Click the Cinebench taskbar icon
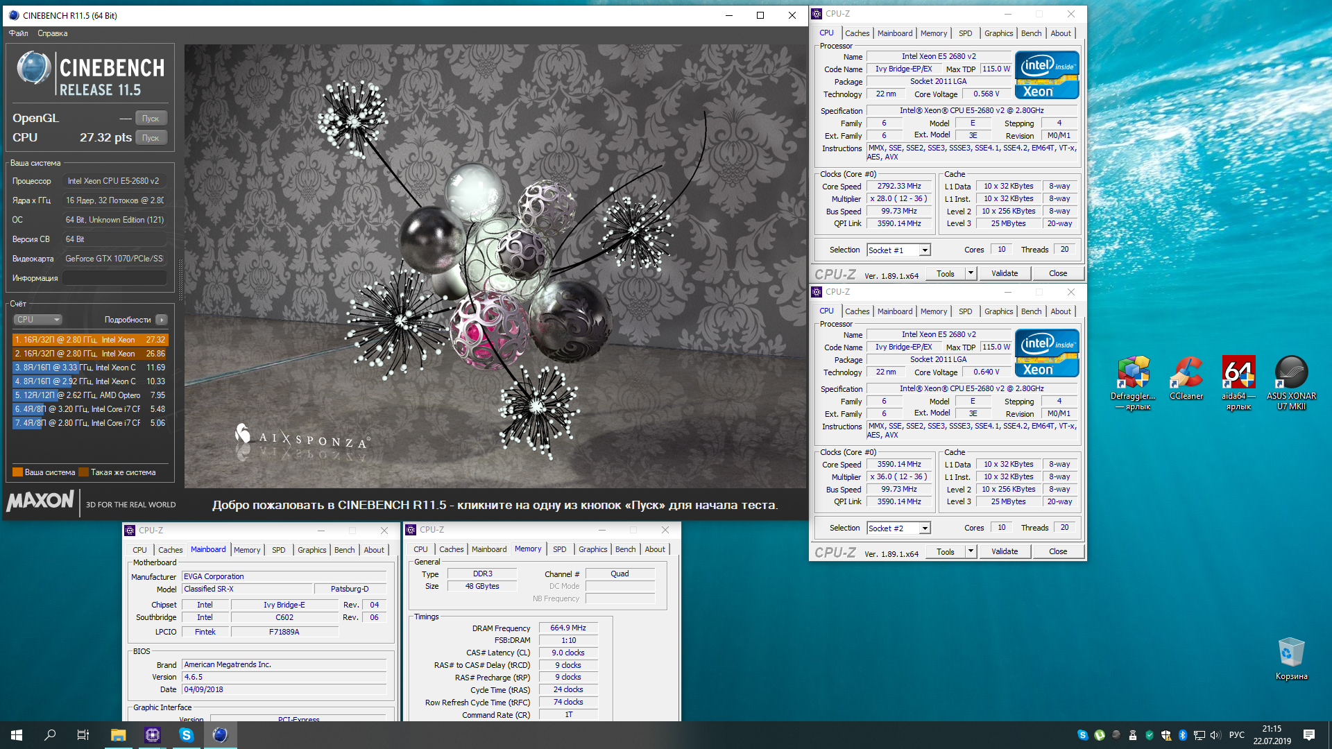 pyautogui.click(x=220, y=735)
